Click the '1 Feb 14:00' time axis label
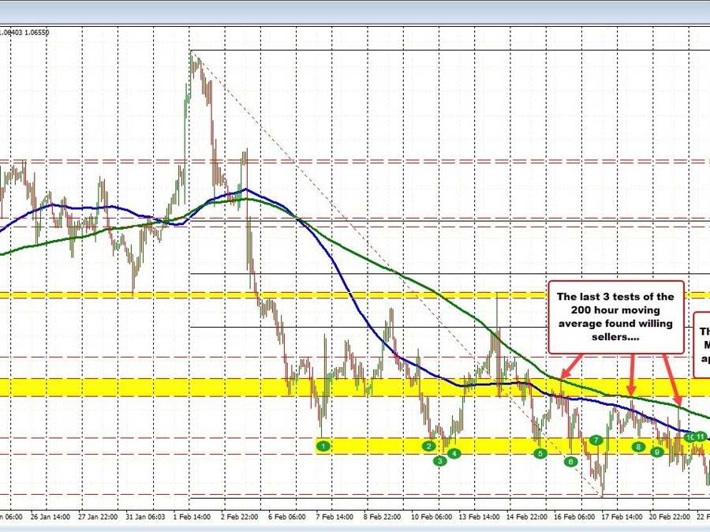710x532 pixels. 192,518
